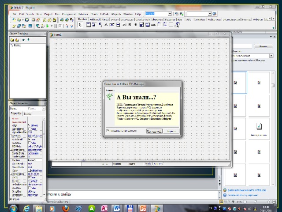This screenshot has width=282, height=212.
Task: Select the Panel component icon
Action: click(171, 25)
